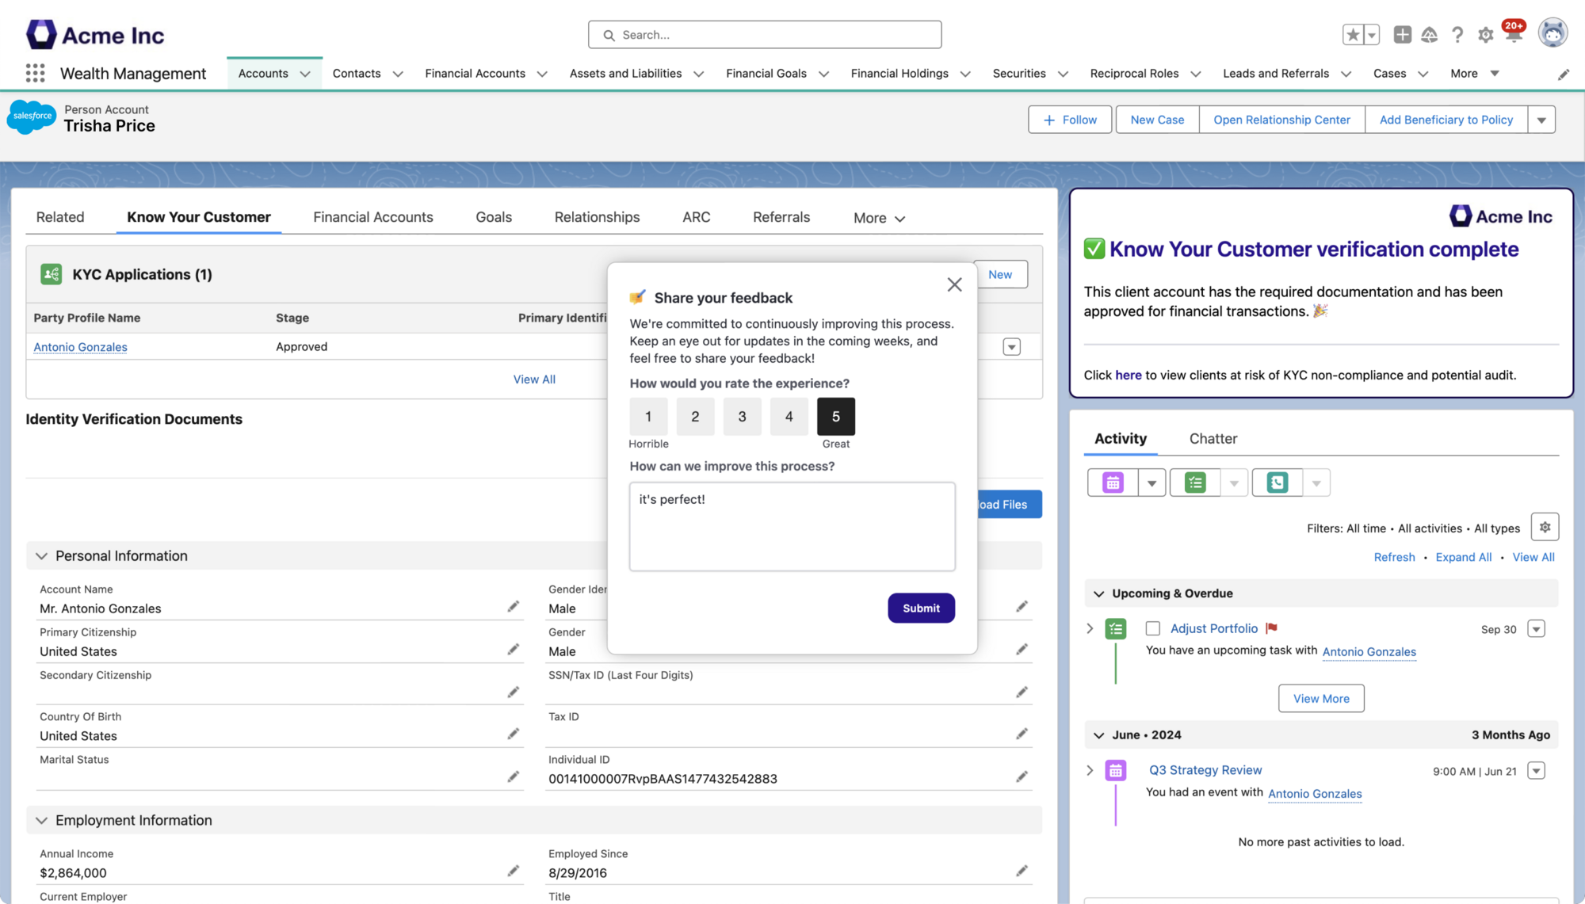
Task: Switch to the Financial Accounts tab
Action: click(x=372, y=217)
